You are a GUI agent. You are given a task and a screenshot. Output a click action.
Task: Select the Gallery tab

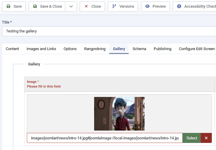coord(119,49)
